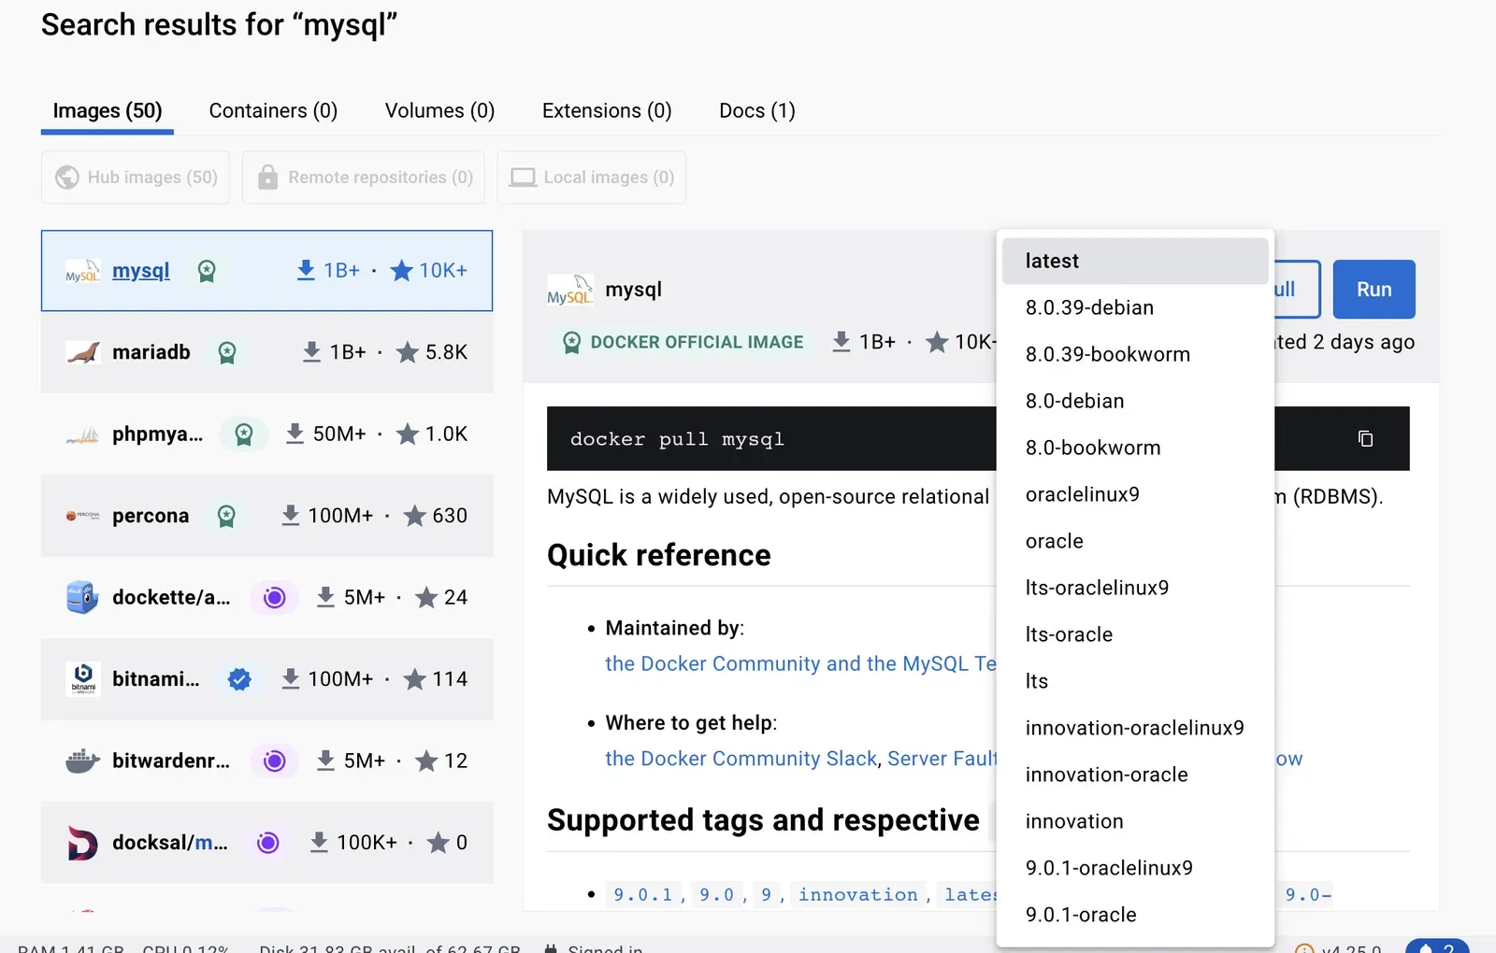
Task: Click the notification bell showing 2
Action: click(1436, 946)
